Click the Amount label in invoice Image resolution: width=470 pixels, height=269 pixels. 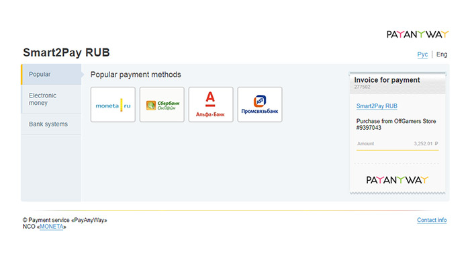pos(365,143)
